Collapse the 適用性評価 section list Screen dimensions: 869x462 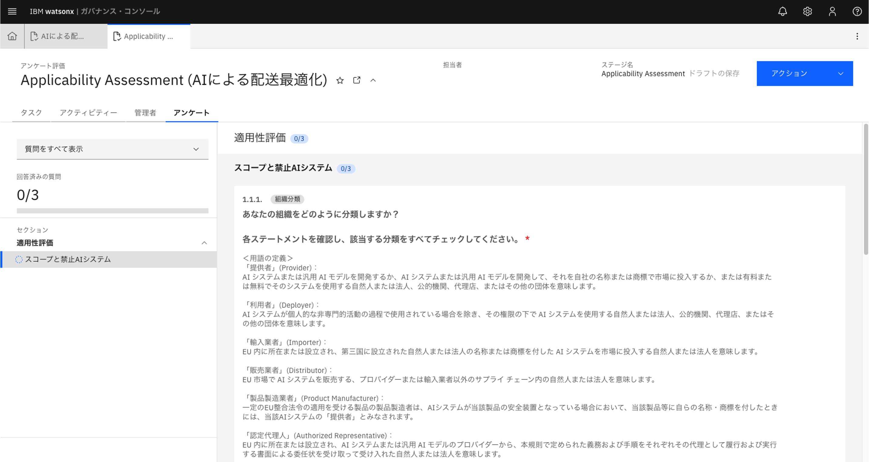[204, 243]
